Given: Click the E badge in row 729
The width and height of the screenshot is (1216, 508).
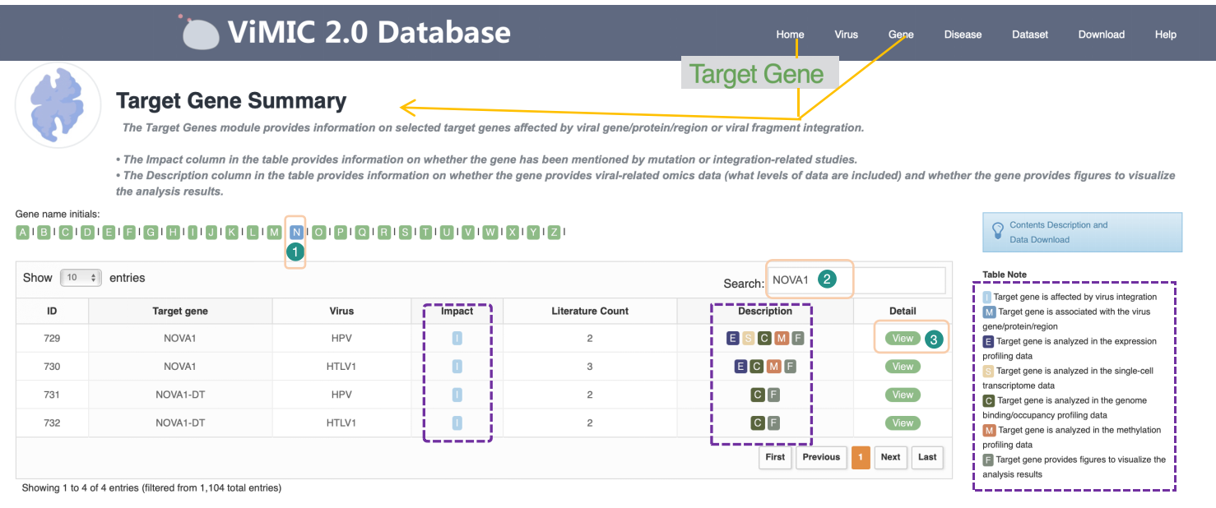Looking at the screenshot, I should (733, 339).
